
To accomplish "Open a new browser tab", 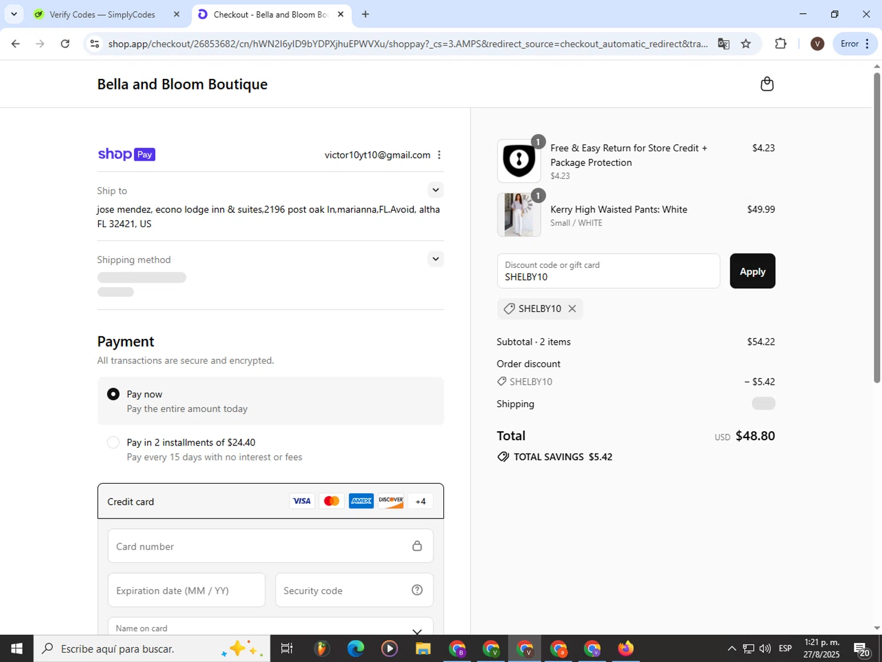I will 366,14.
